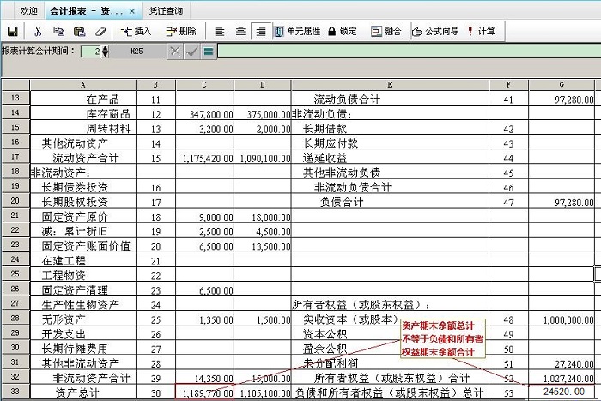Select column E header
Screen dimensions: 601x401
(390, 85)
